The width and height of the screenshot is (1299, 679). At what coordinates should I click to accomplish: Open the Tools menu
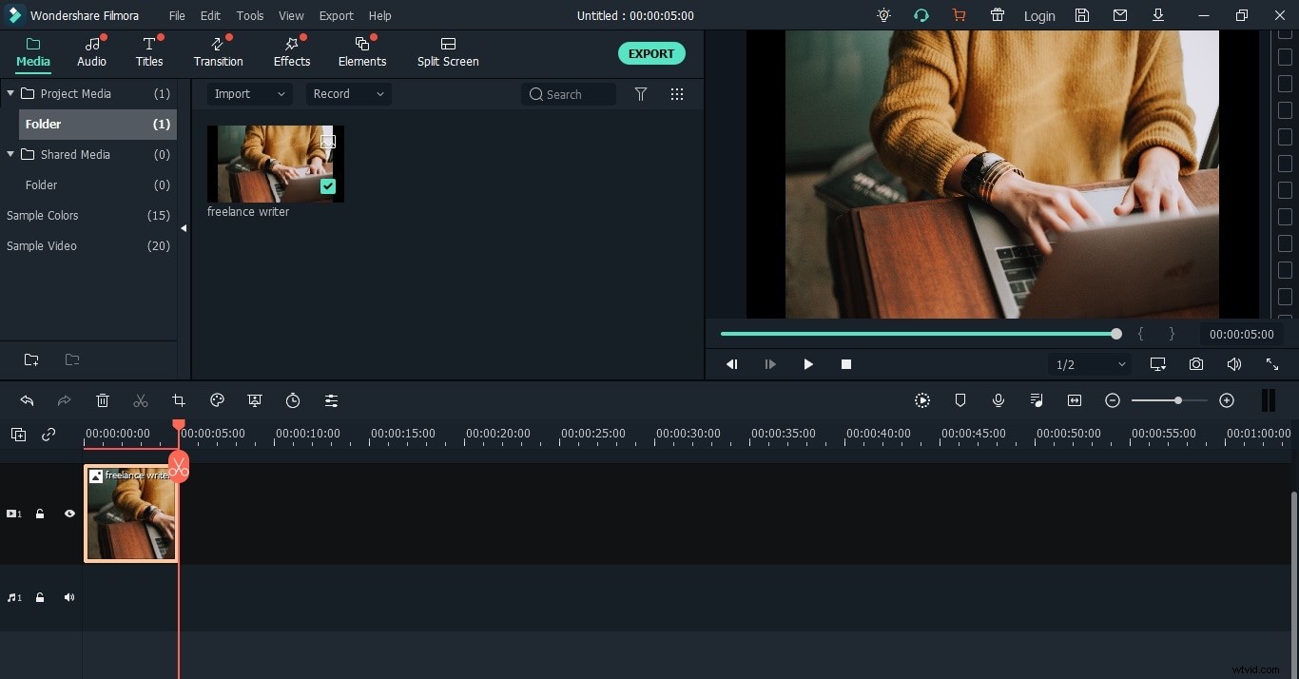(250, 16)
